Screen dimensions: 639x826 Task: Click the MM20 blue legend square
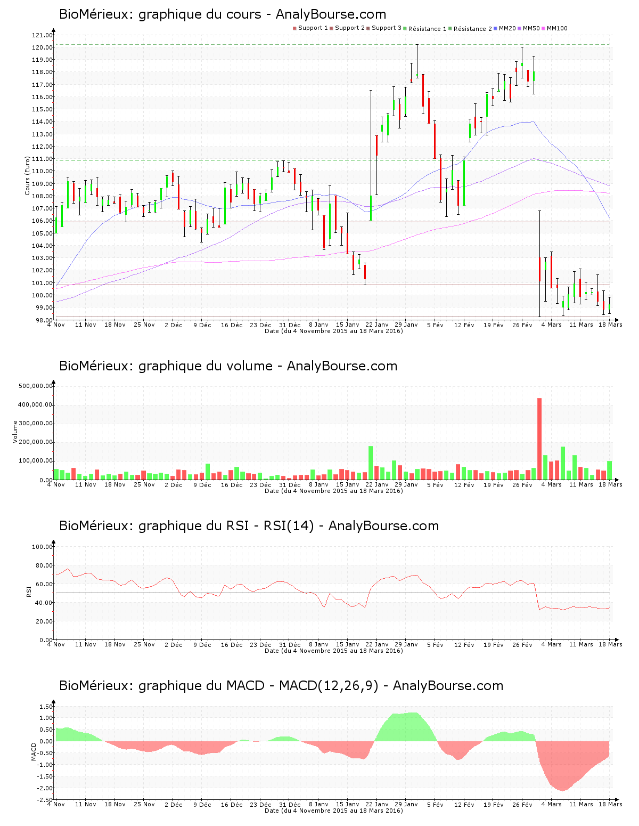coord(496,28)
